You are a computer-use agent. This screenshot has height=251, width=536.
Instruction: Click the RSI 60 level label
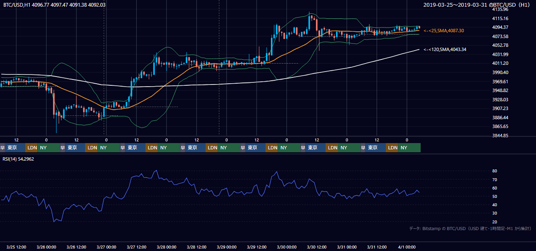click(x=494, y=188)
